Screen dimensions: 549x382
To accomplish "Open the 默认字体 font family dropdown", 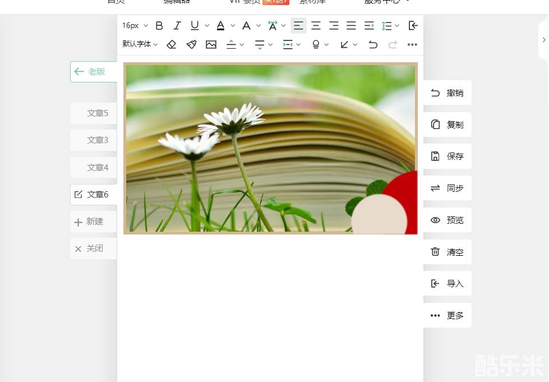I will [x=140, y=44].
